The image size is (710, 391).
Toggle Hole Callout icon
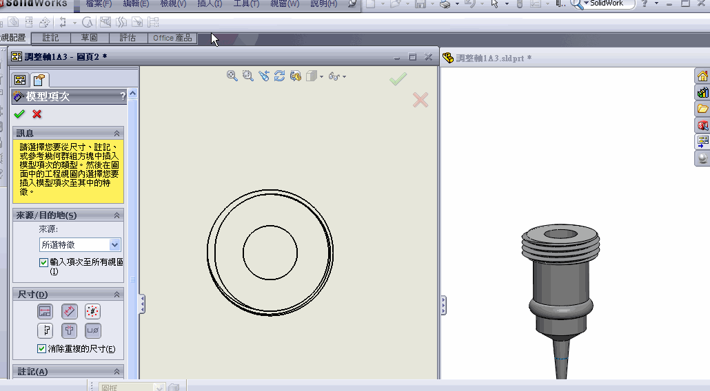point(93,330)
